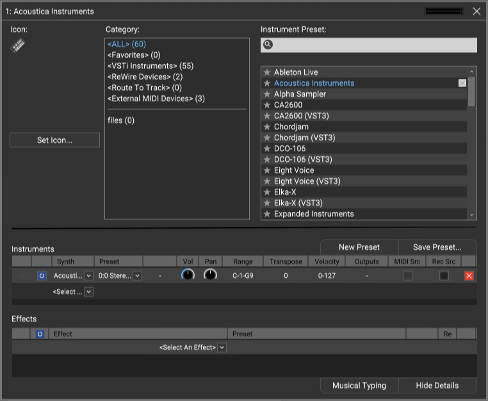Select the files (0) category
Image resolution: width=488 pixels, height=401 pixels.
tap(121, 120)
